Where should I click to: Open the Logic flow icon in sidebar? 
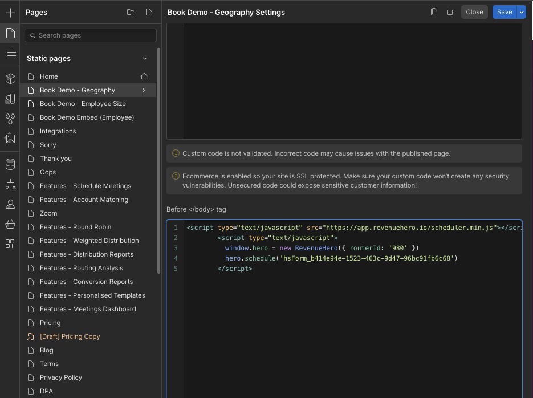click(10, 184)
